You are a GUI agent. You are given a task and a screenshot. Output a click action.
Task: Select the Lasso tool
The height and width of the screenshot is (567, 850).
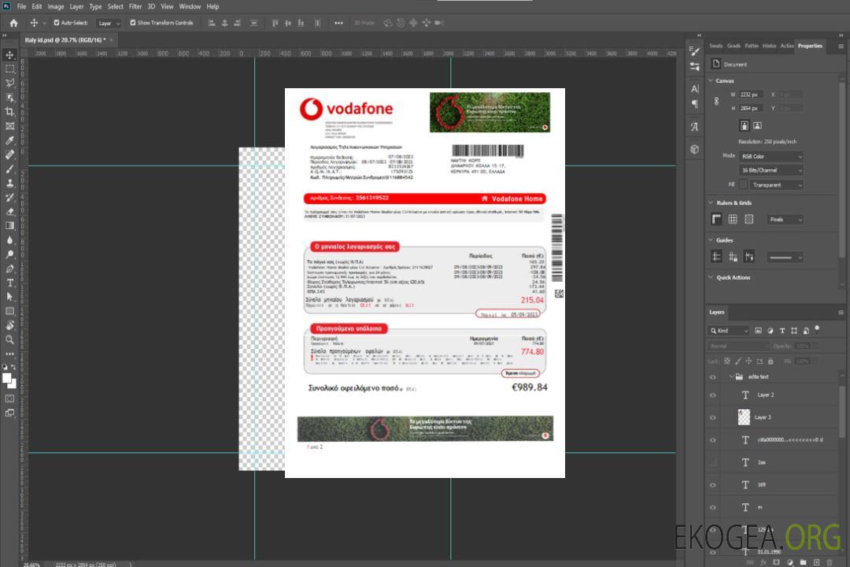(9, 83)
